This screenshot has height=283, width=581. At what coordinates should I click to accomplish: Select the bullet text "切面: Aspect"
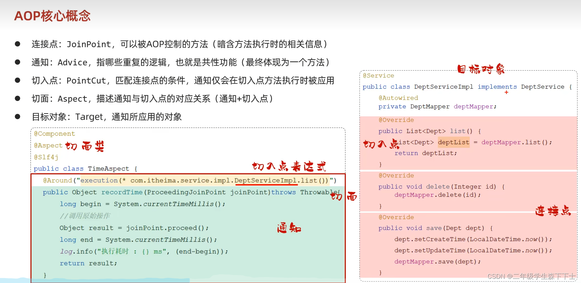pos(59,99)
